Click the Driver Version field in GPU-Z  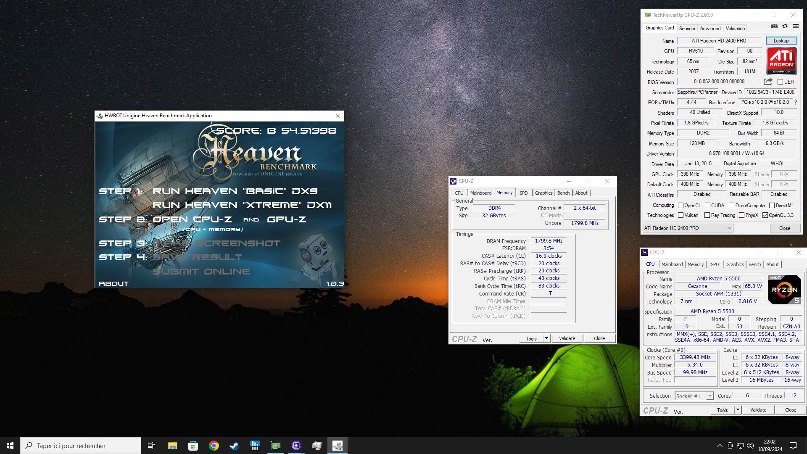736,153
